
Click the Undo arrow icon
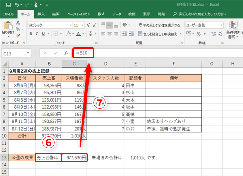[17, 5]
